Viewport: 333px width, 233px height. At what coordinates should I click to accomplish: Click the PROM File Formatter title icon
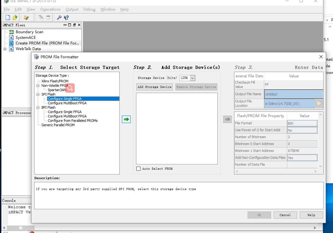[36, 57]
